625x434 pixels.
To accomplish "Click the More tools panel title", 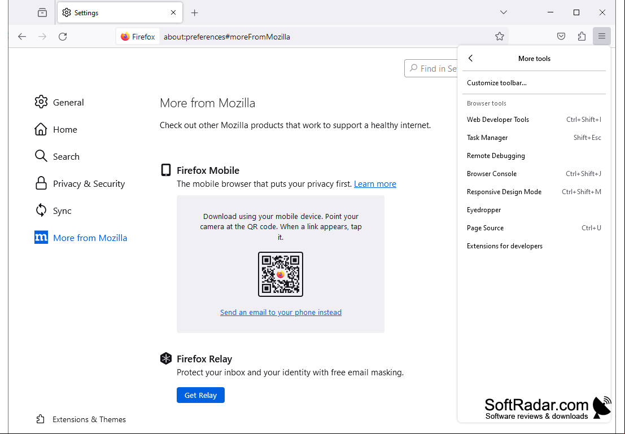I will 534,59.
